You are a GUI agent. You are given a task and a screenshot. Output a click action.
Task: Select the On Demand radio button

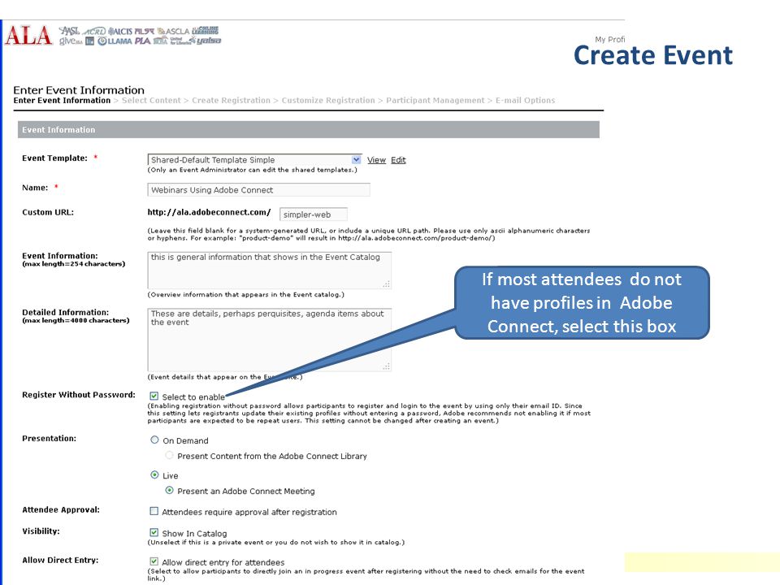tap(154, 440)
